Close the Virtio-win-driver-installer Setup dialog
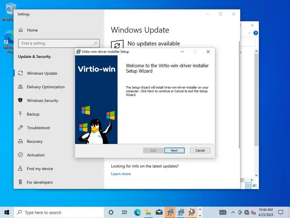290x218 pixels. click(x=208, y=52)
